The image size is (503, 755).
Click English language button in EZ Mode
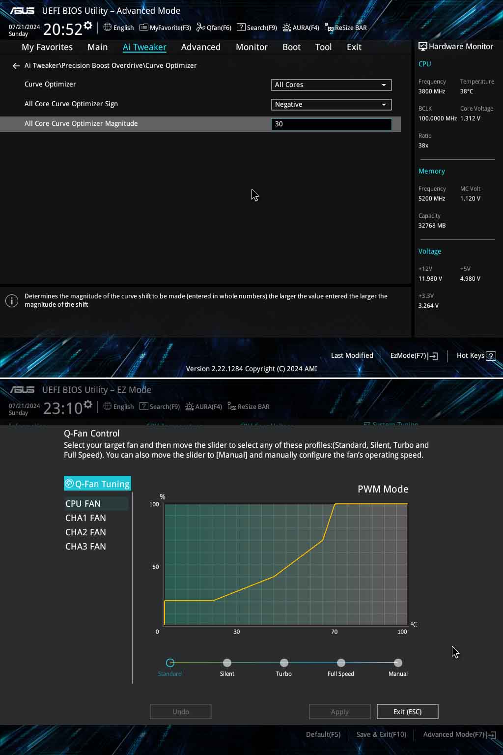coord(118,407)
